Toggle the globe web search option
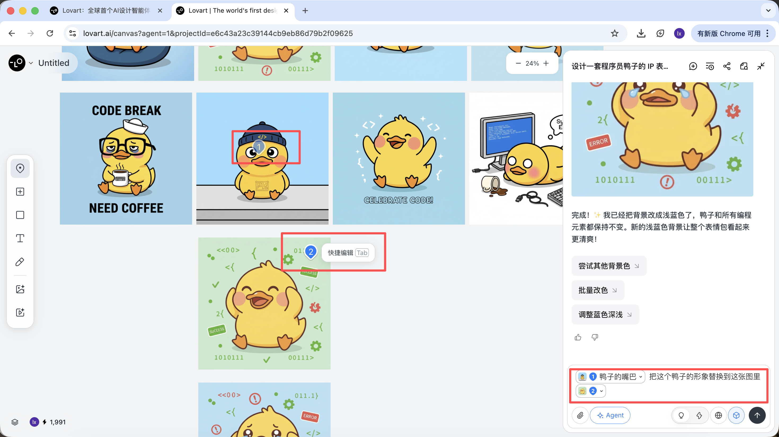The image size is (779, 437). coord(718,415)
